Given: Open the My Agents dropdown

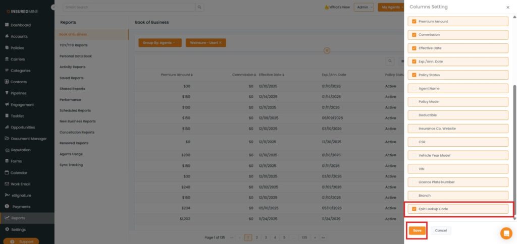Looking at the screenshot, I should (x=391, y=8).
